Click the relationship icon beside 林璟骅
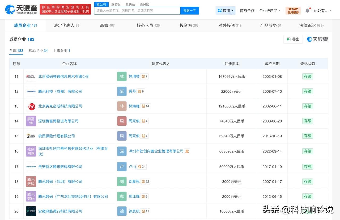This screenshot has height=220, width=340. pos(143,77)
